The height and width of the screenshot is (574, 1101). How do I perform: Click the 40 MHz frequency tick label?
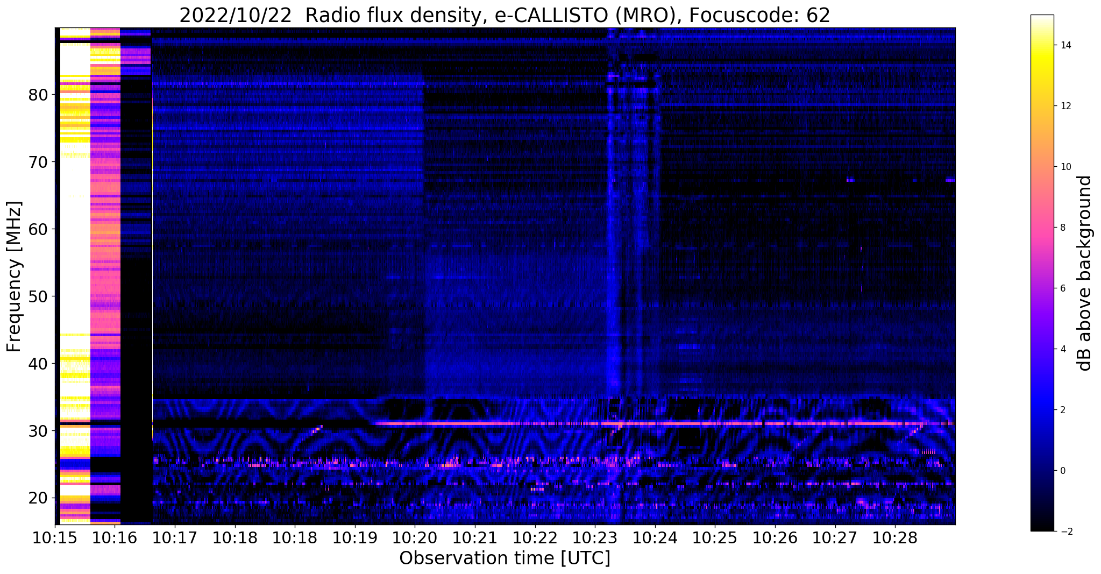pos(38,364)
